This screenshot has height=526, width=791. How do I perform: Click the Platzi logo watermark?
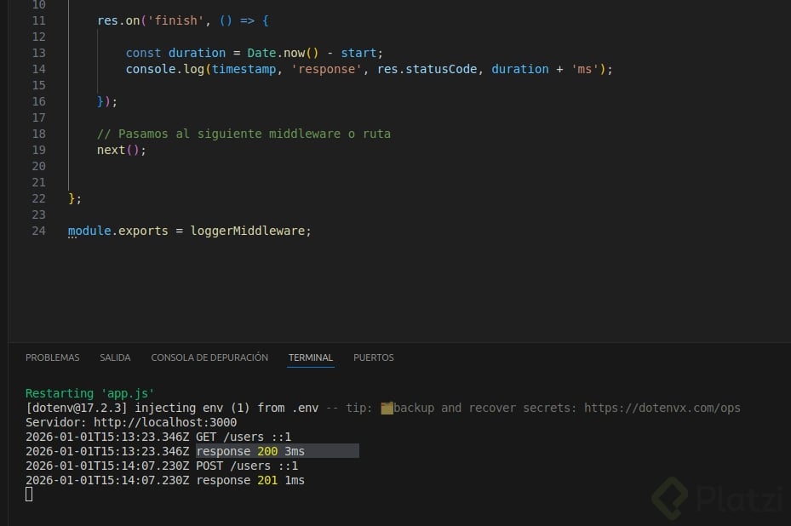[x=717, y=499]
